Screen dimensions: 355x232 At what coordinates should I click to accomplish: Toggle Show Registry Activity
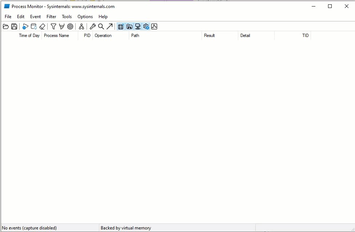point(121,26)
